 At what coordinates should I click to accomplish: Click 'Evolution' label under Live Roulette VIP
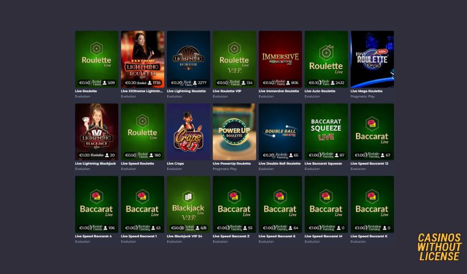point(220,96)
